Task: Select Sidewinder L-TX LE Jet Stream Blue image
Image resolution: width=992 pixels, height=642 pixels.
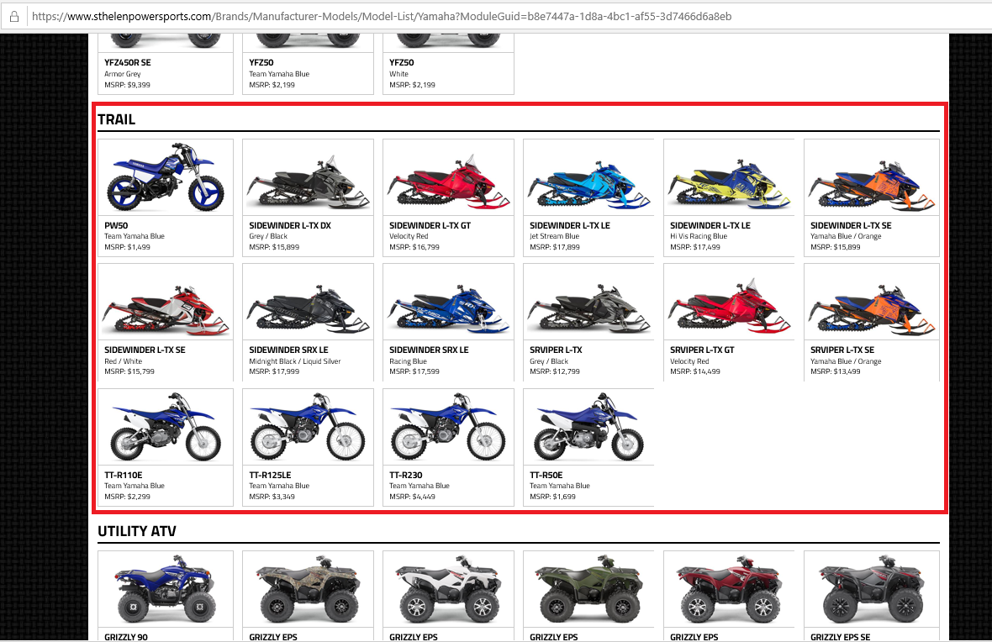Action: (589, 178)
